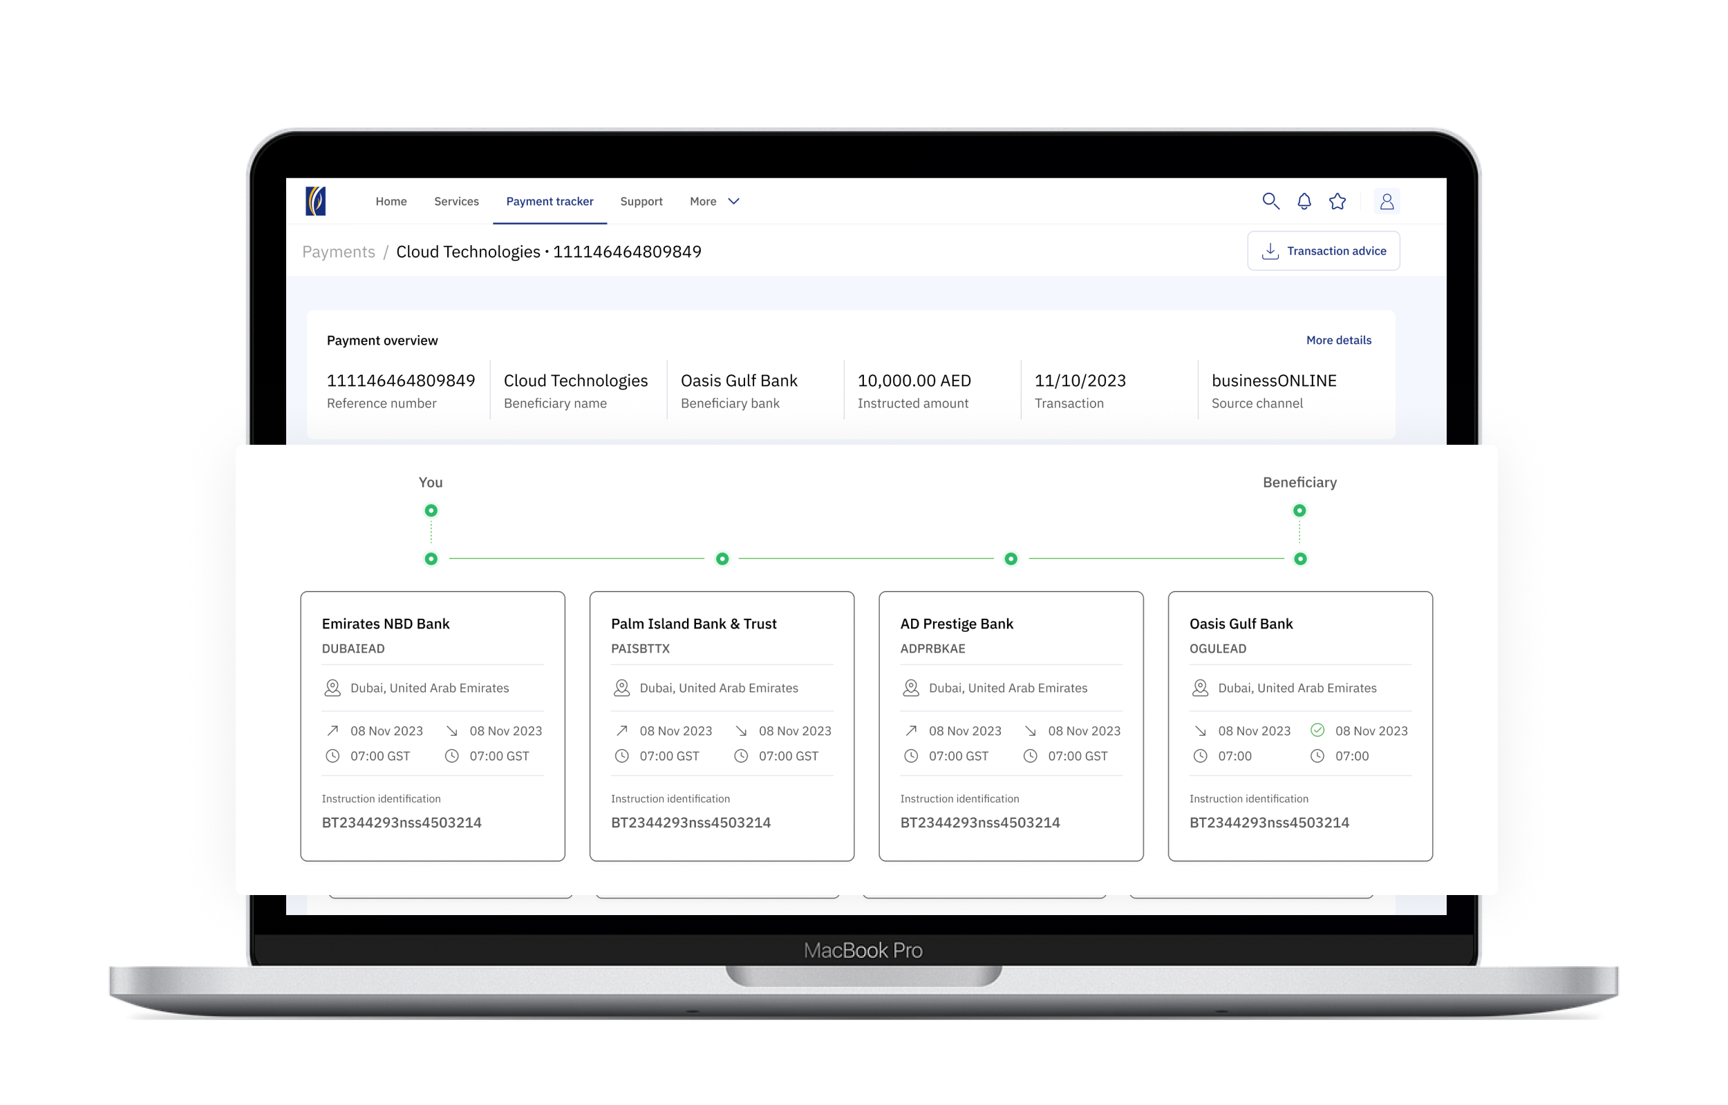
Task: Expand the More menu chevron
Action: tap(733, 202)
